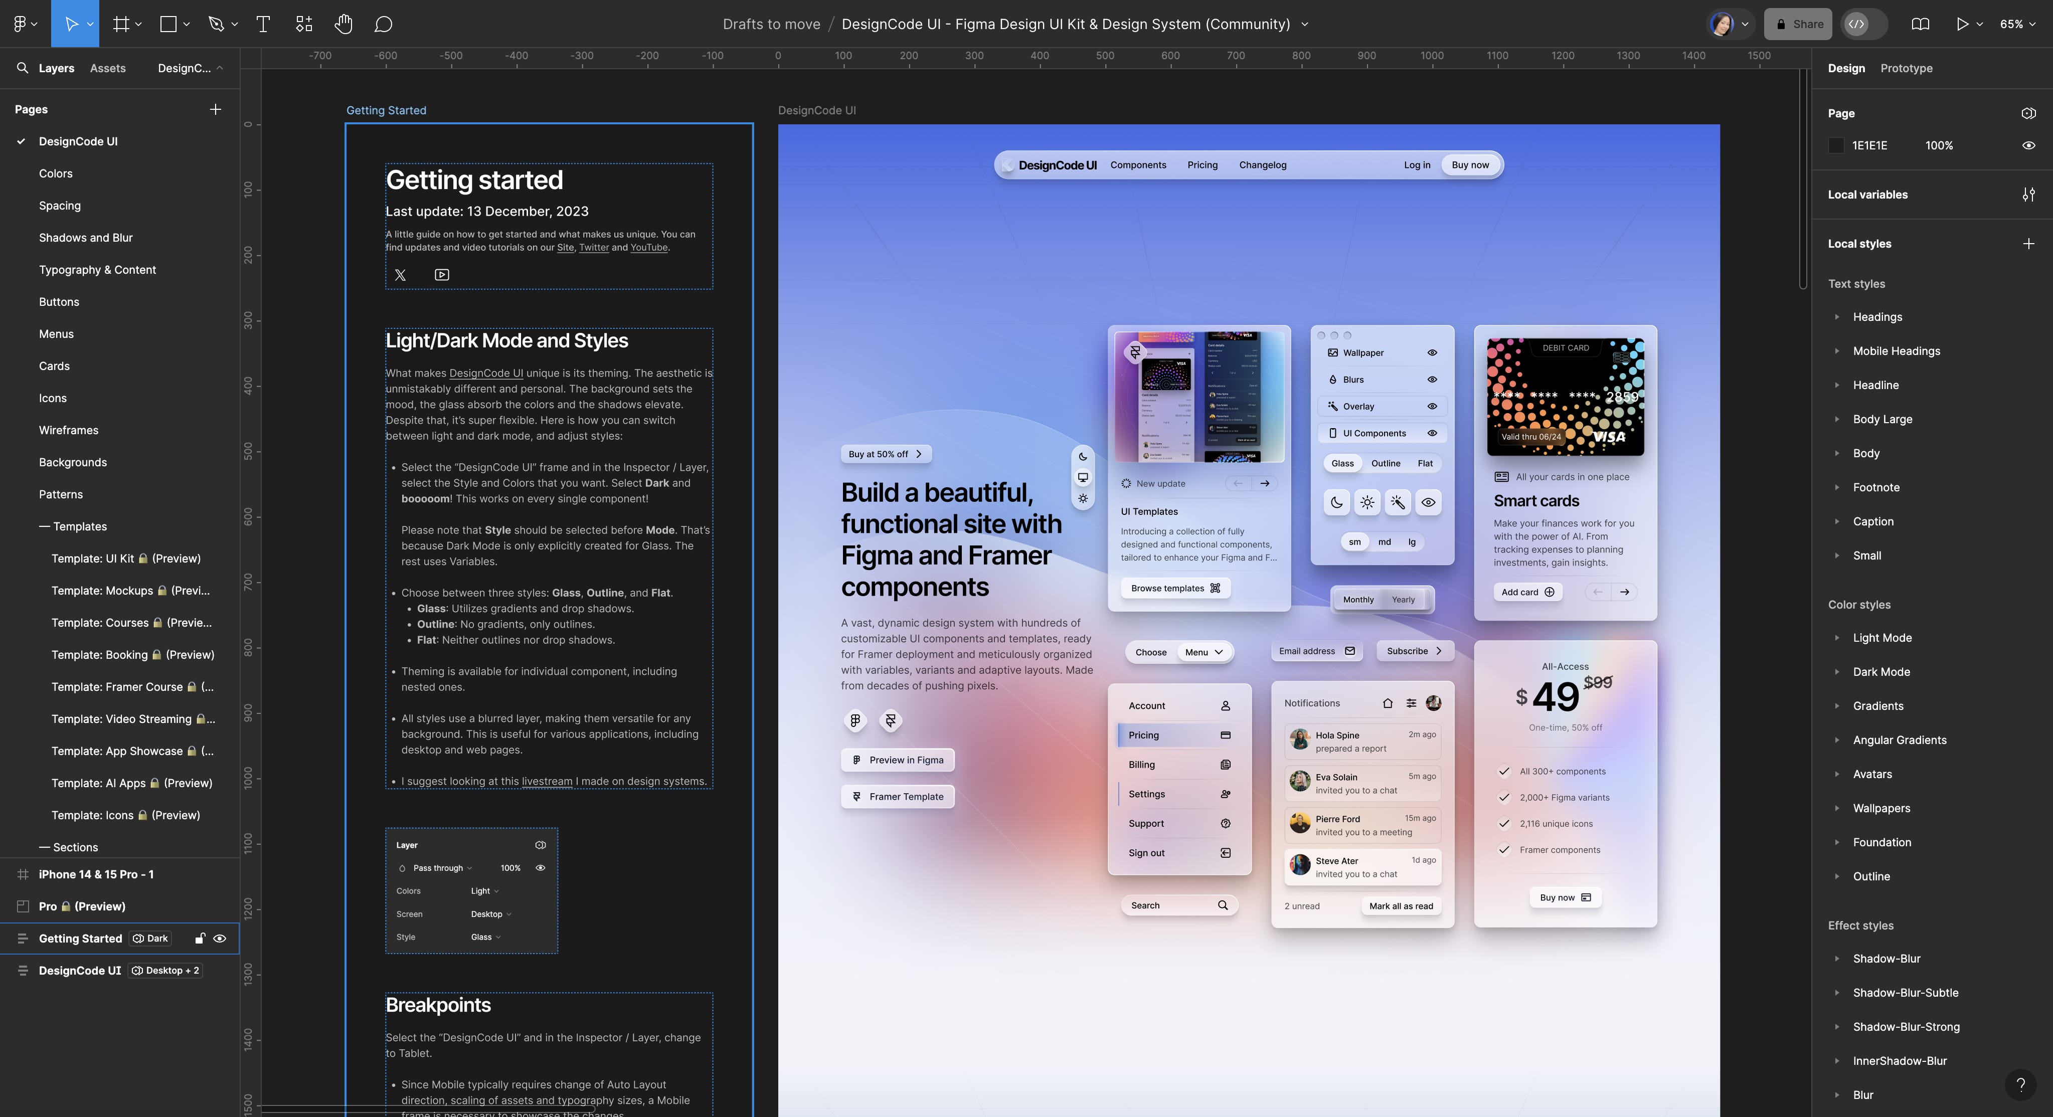Switch to the Prototype tab
This screenshot has width=2053, height=1117.
1906,69
